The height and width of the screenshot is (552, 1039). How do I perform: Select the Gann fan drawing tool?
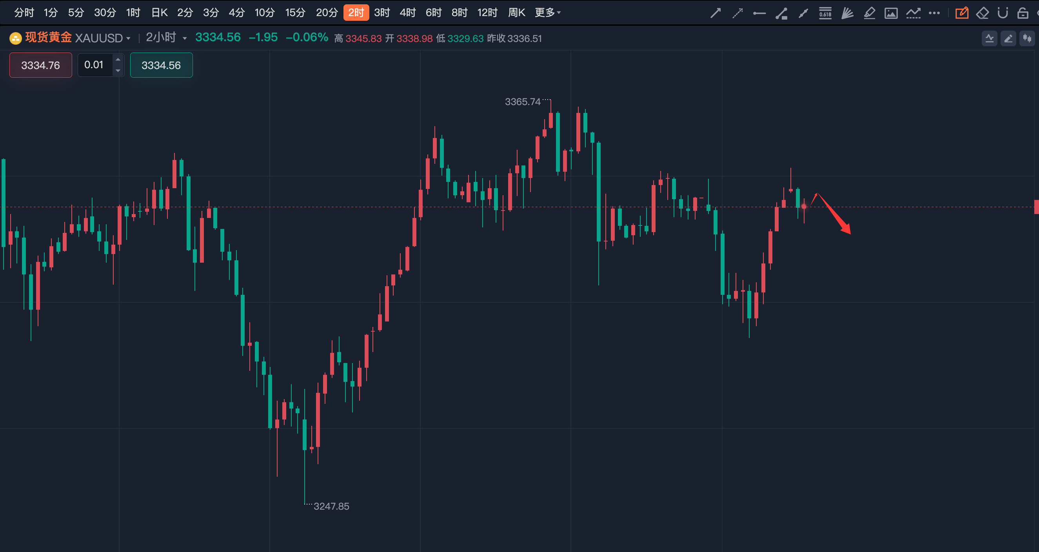(x=847, y=13)
